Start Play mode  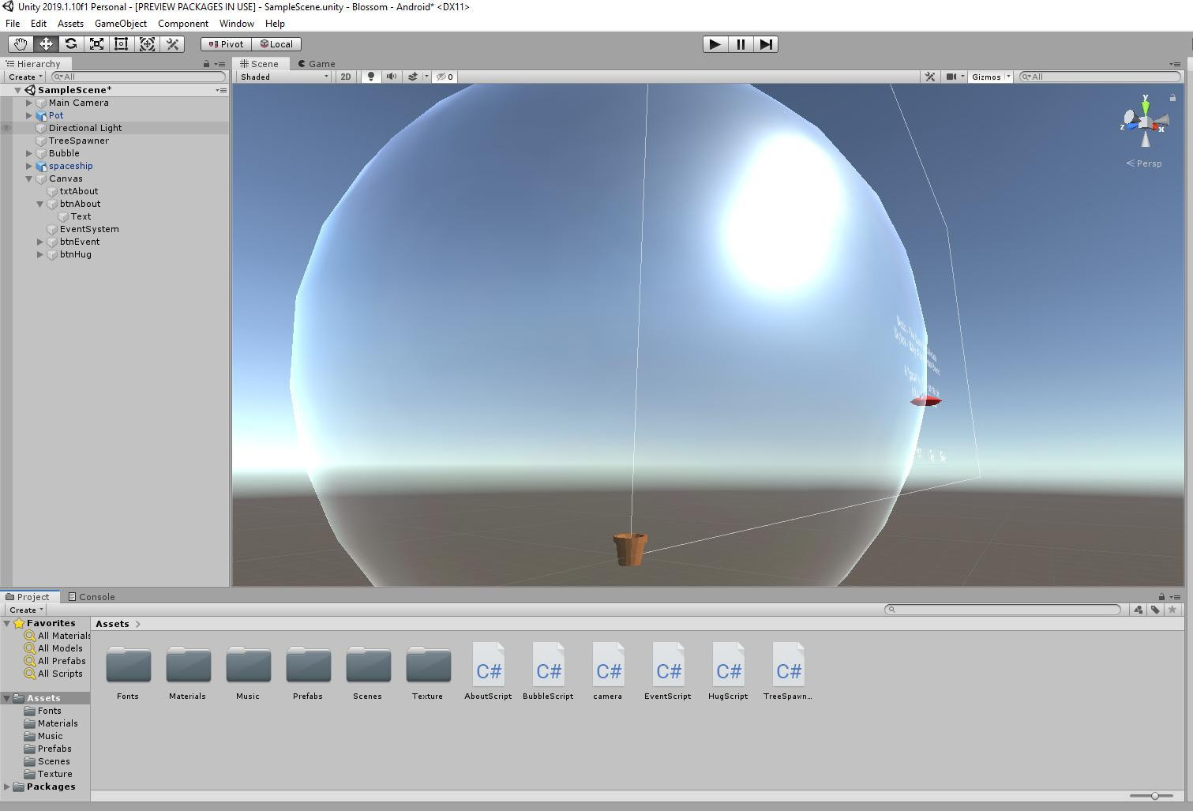point(715,44)
